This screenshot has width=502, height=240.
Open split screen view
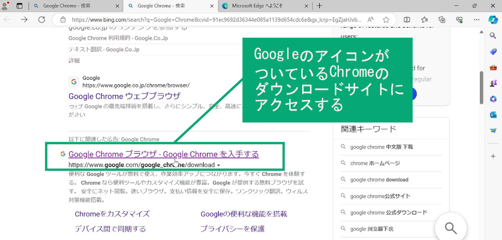(407, 20)
